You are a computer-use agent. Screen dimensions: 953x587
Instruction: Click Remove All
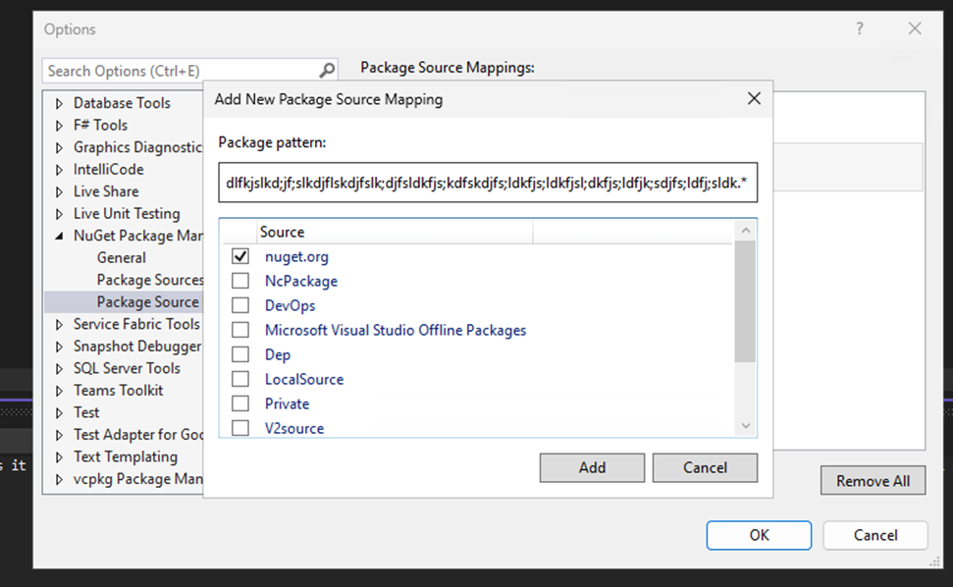(x=873, y=481)
